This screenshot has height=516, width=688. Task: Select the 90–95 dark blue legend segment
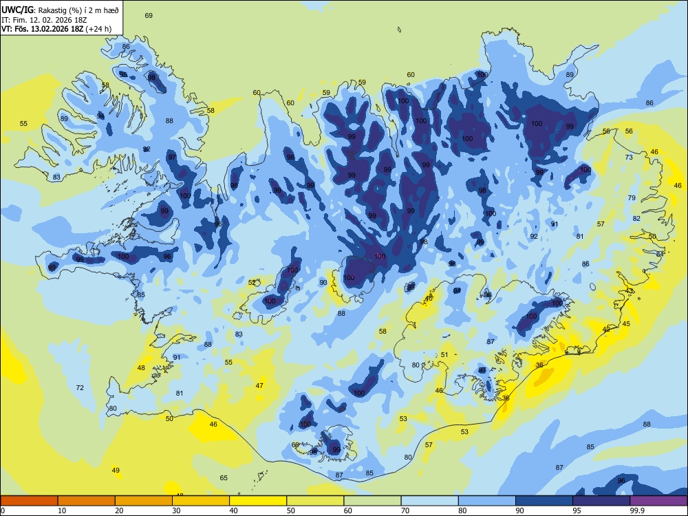coord(544,501)
